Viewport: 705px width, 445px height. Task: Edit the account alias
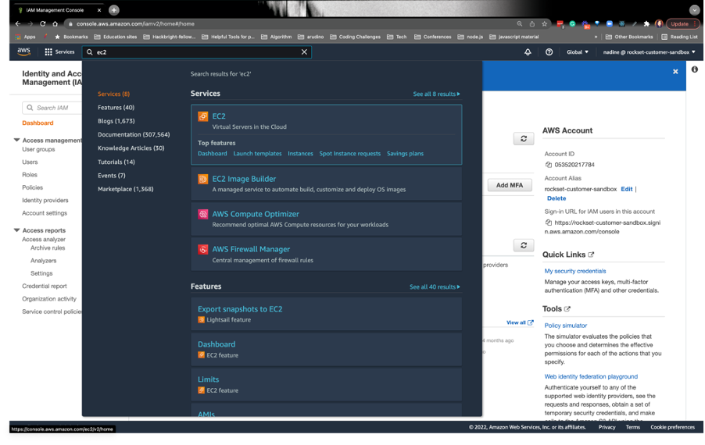pos(626,189)
